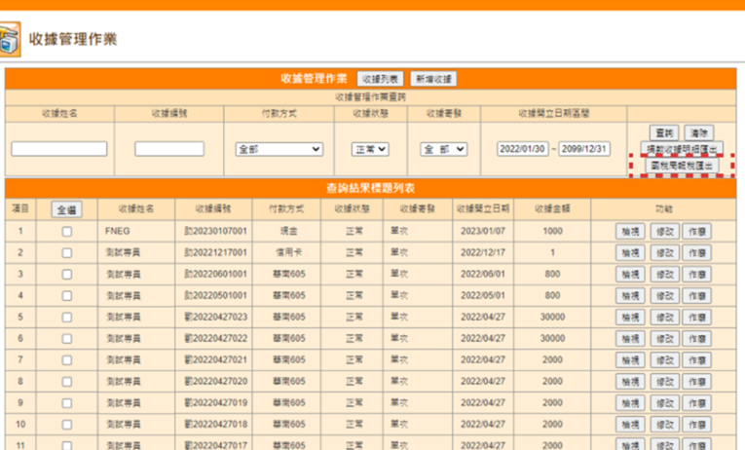Click the 收據管理作業 page icon

pos(10,39)
